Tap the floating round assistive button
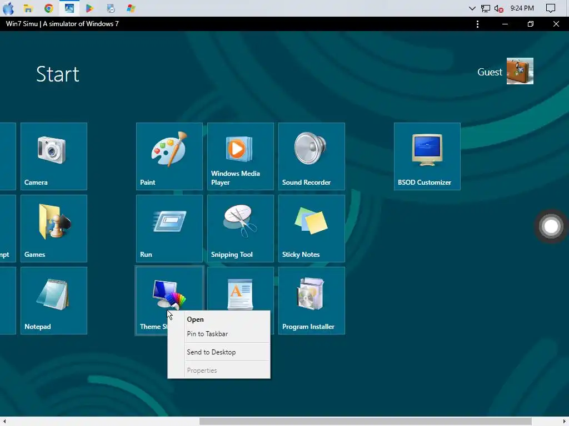The height and width of the screenshot is (426, 569). (551, 226)
